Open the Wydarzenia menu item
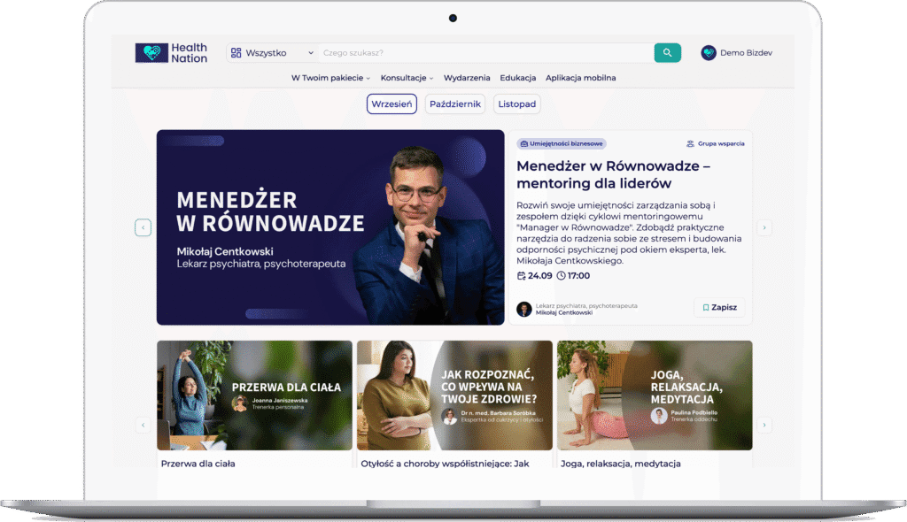Image resolution: width=907 pixels, height=522 pixels. click(467, 78)
